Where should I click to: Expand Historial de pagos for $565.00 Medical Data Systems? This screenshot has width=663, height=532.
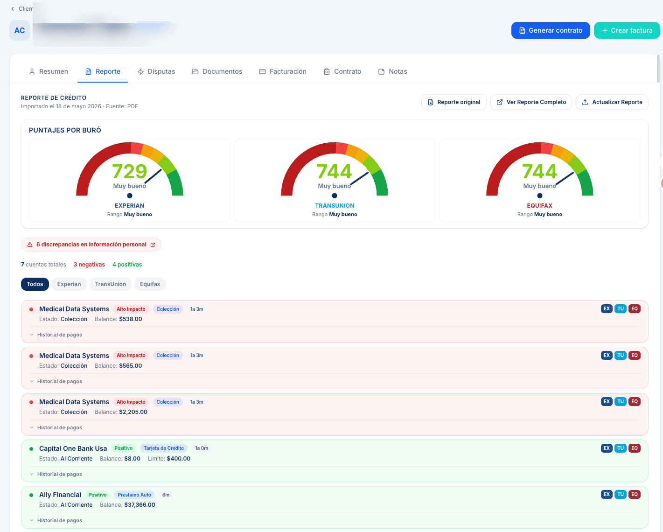(56, 381)
